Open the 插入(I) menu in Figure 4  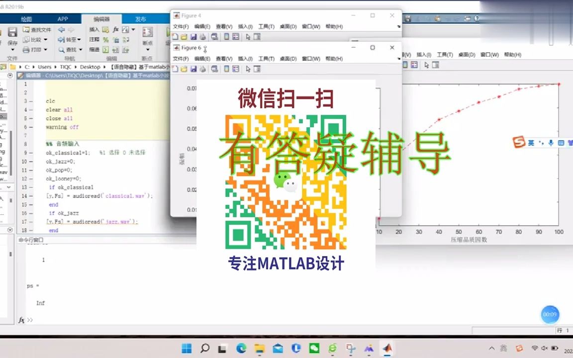[244, 26]
